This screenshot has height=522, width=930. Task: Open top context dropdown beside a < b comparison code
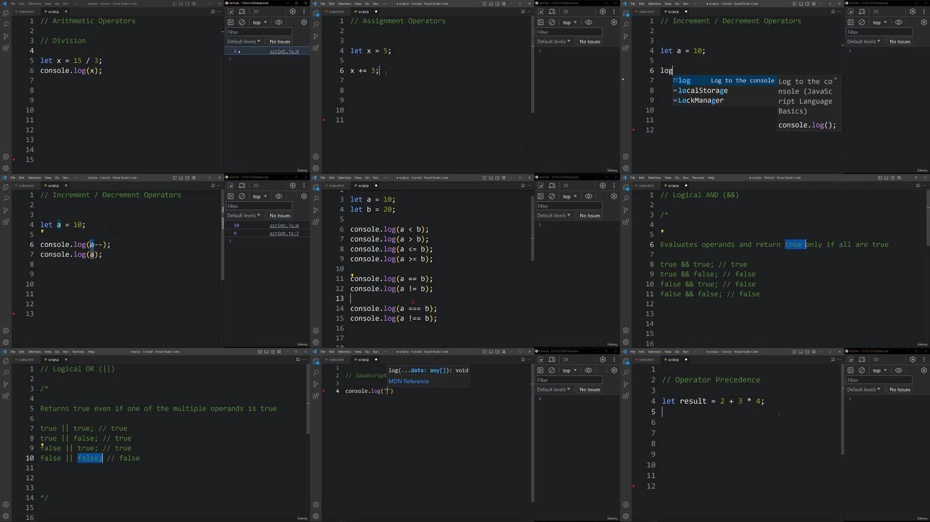click(x=569, y=196)
